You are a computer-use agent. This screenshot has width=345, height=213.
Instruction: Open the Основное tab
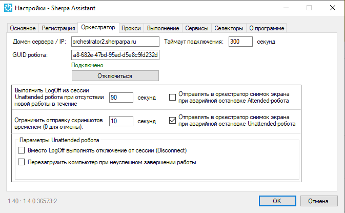23,28
